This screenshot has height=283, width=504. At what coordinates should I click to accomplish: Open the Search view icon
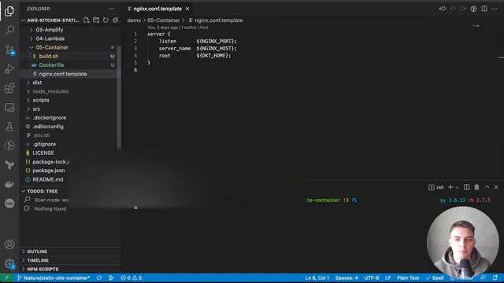point(9,31)
